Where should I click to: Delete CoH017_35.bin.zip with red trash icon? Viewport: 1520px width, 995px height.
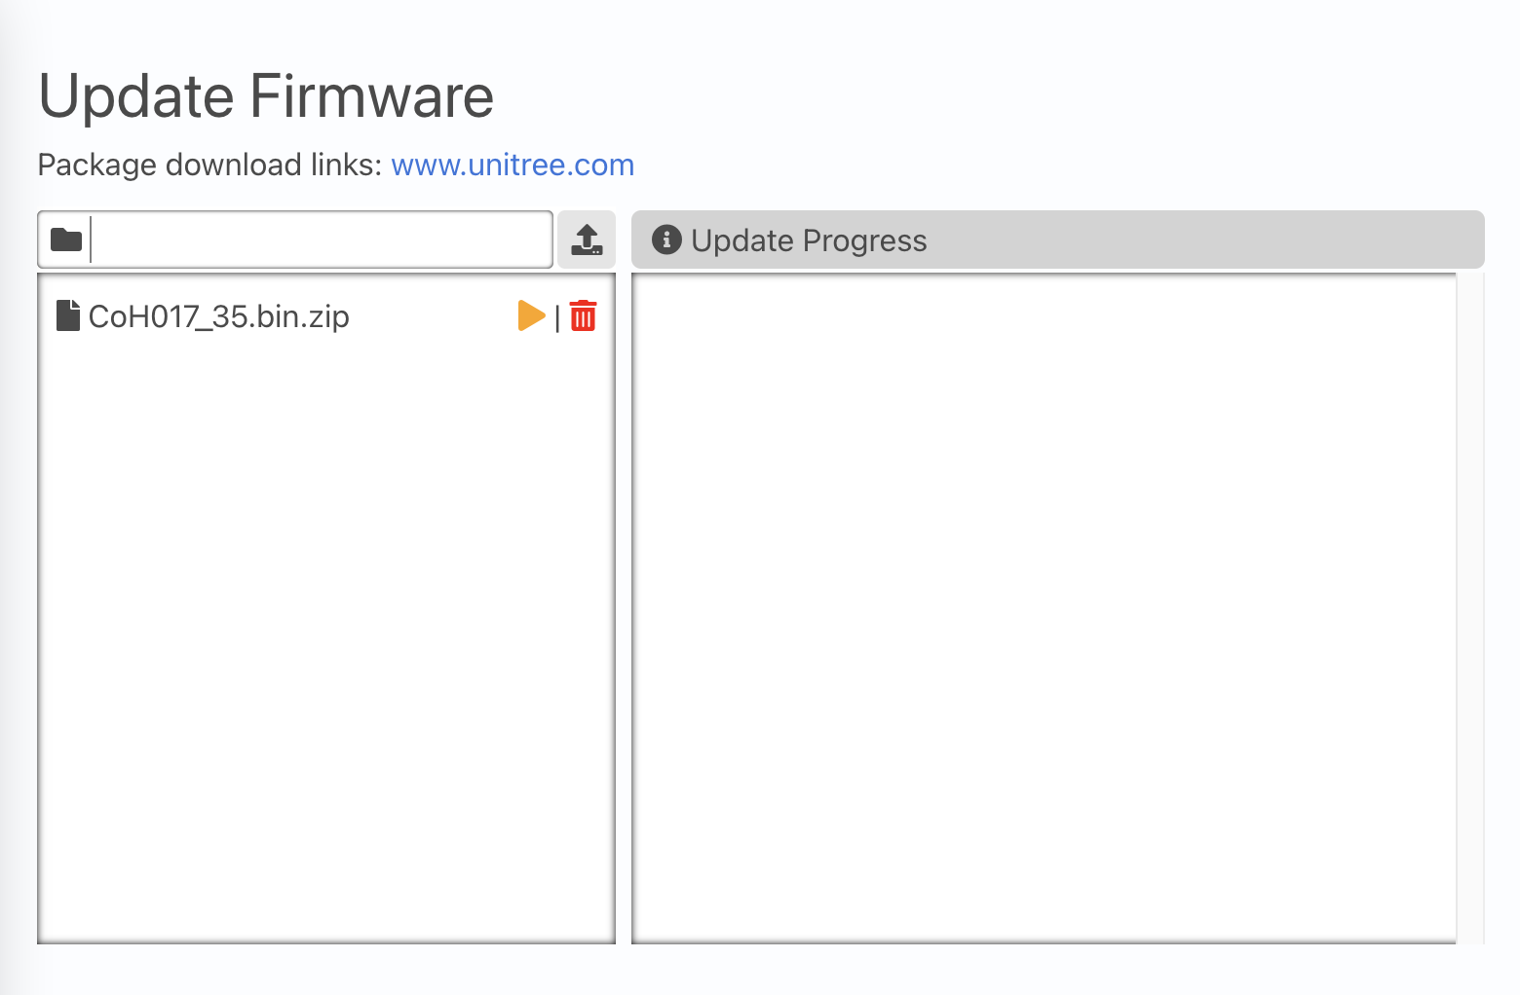(583, 315)
